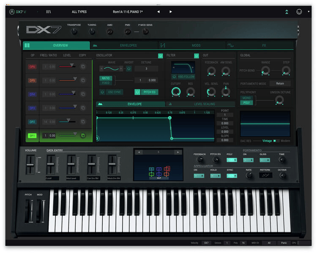Screen dimensions: 317x253
Task: Click the Cutoff data entry fader
Action: 51,165
